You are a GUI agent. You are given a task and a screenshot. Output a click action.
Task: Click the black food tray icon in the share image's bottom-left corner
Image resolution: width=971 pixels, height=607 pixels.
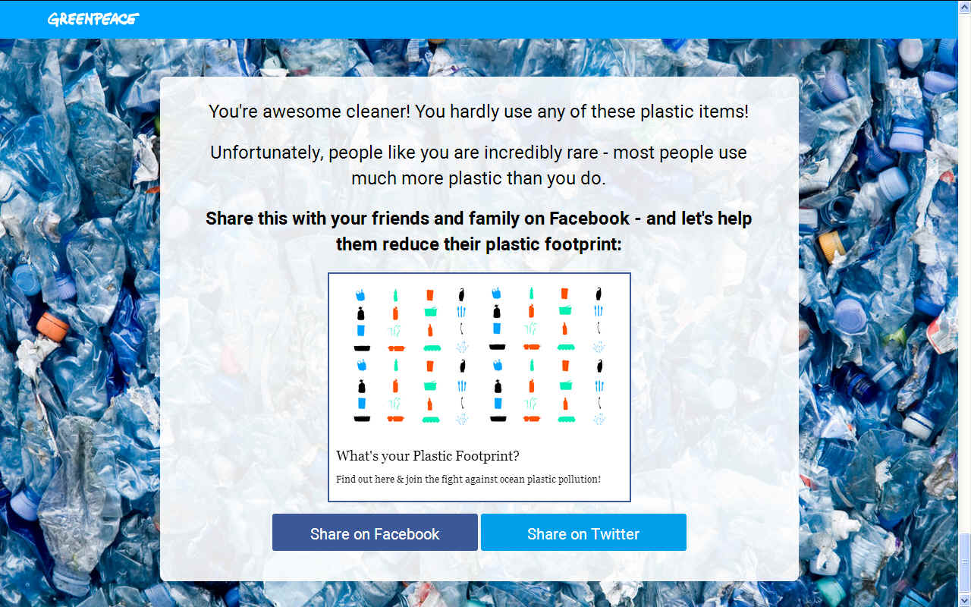(x=362, y=419)
